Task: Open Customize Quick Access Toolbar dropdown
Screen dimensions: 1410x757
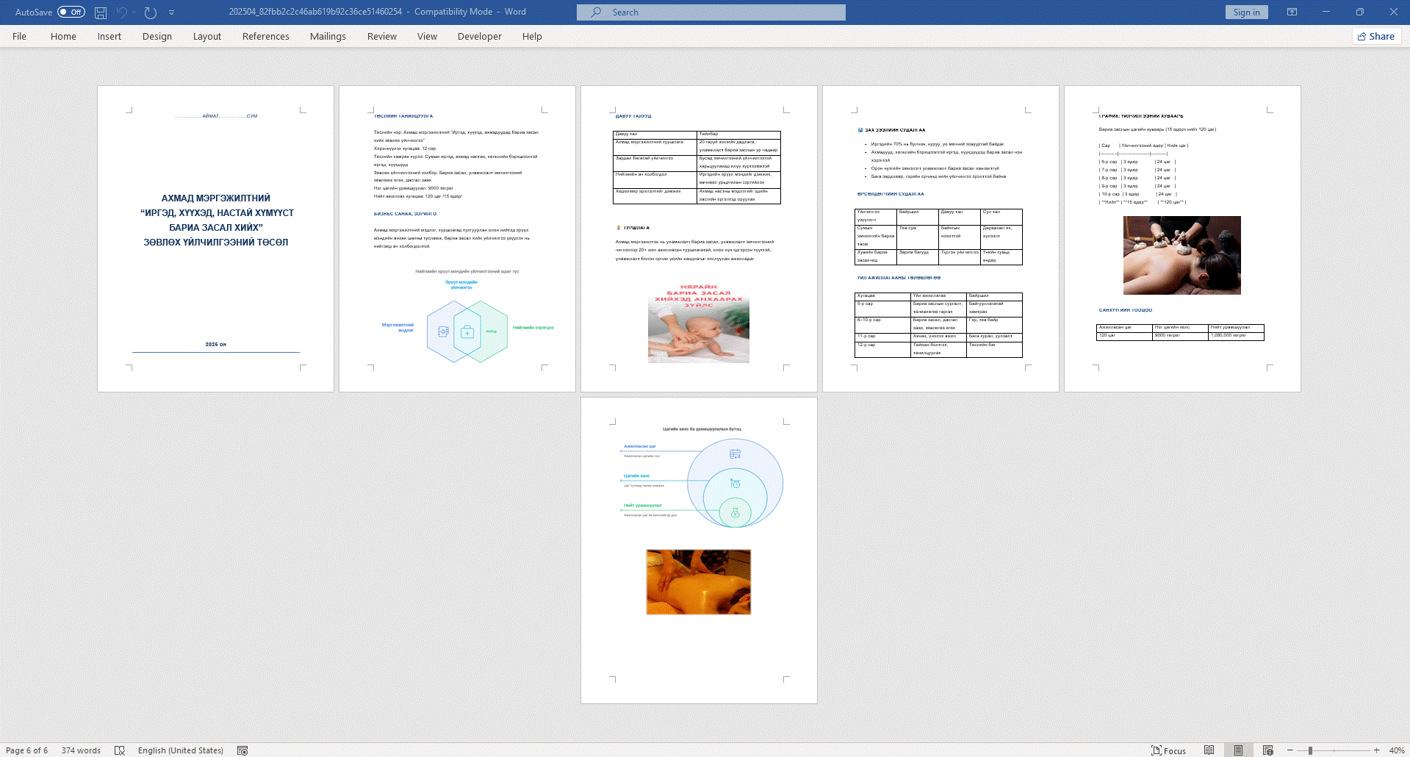Action: point(172,12)
